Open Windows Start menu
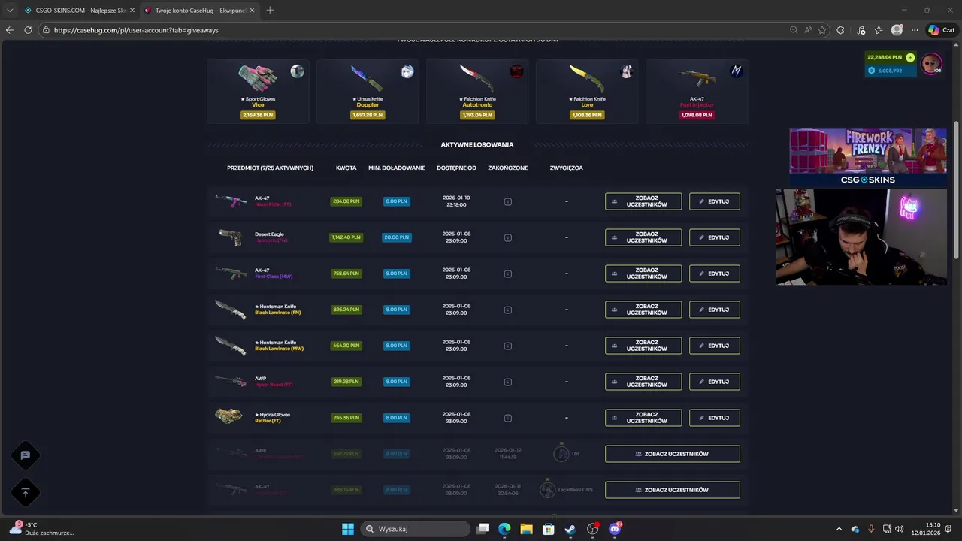Image resolution: width=962 pixels, height=541 pixels. [x=348, y=529]
